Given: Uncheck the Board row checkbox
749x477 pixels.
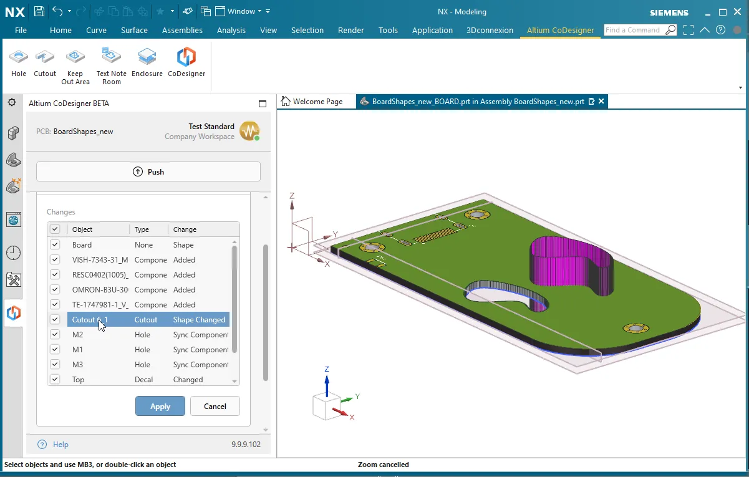Looking at the screenshot, I should [55, 245].
